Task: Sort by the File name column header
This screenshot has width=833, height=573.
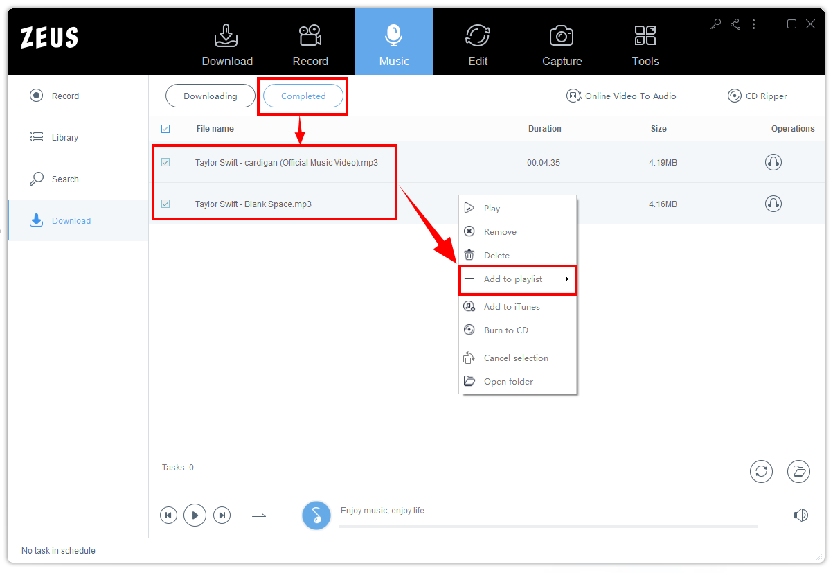Action: point(215,129)
